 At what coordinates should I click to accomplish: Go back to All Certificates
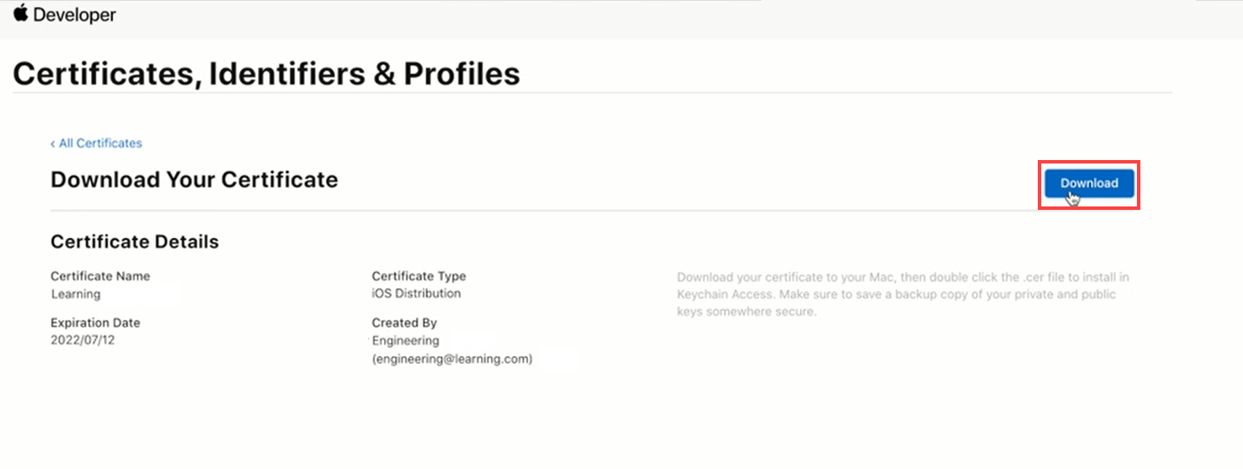(100, 143)
